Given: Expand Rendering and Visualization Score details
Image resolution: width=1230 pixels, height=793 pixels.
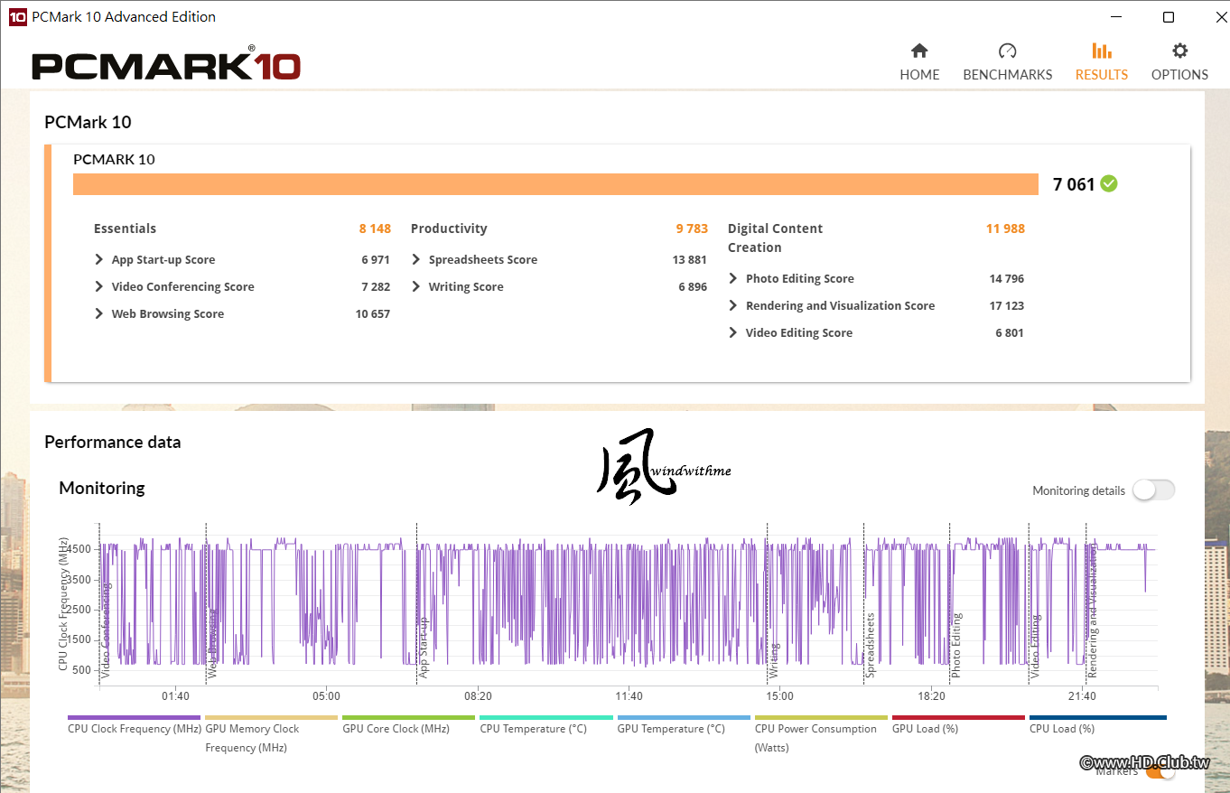Looking at the screenshot, I should click(x=733, y=305).
